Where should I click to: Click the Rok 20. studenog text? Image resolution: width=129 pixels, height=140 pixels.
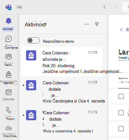(58, 66)
